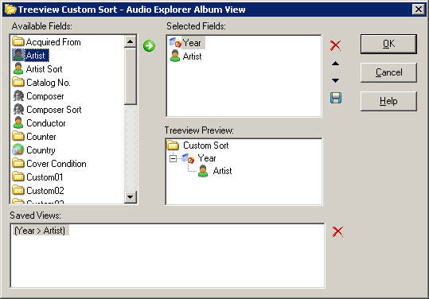Click the Composer portrait icon

coord(18,95)
